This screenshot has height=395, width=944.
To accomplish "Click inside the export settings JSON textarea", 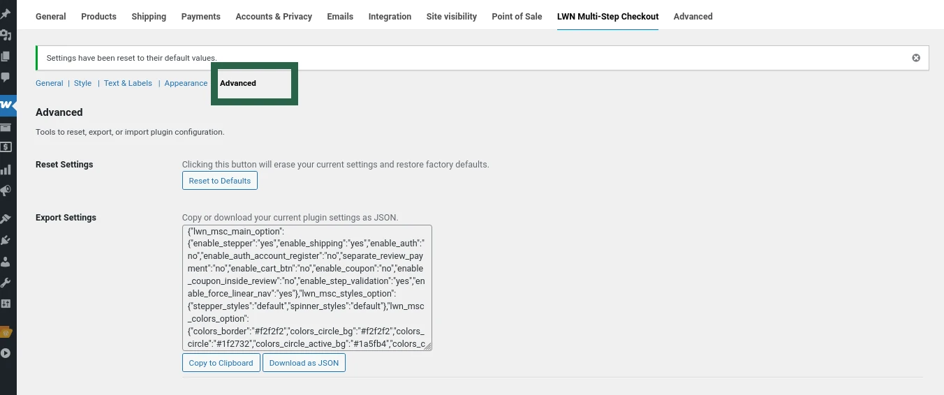I will (x=307, y=287).
